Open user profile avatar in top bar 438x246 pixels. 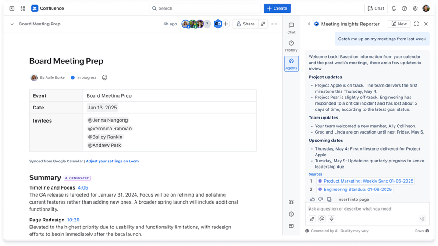point(426,8)
